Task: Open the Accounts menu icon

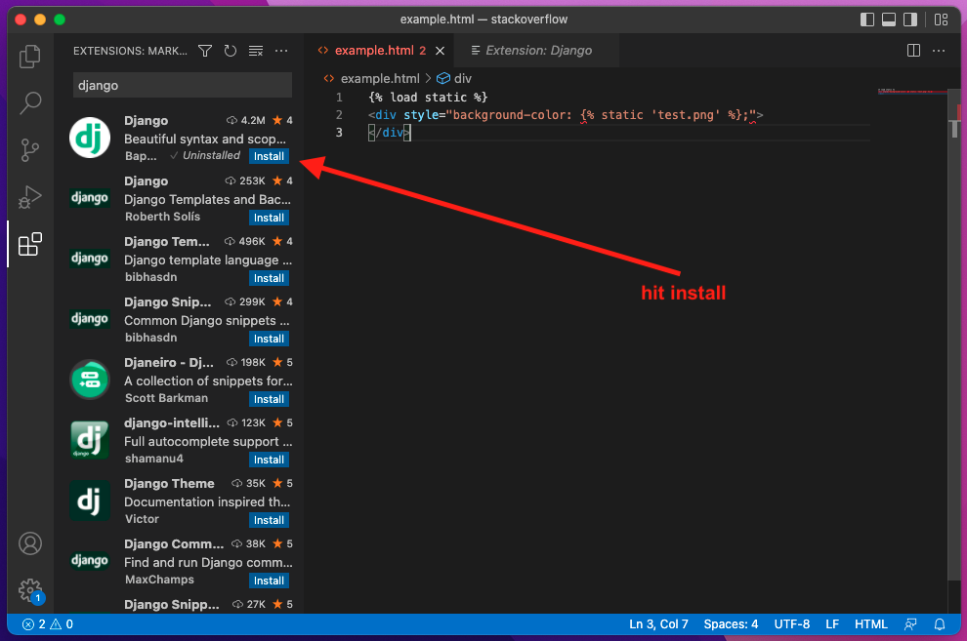Action: coord(29,543)
